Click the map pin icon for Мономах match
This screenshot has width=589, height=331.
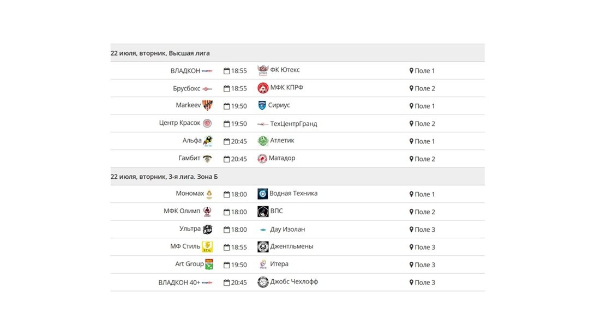412,194
